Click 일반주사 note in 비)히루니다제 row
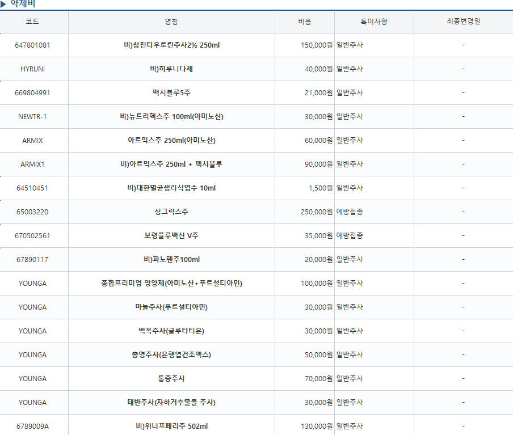The height and width of the screenshot is (435, 513). click(x=350, y=69)
